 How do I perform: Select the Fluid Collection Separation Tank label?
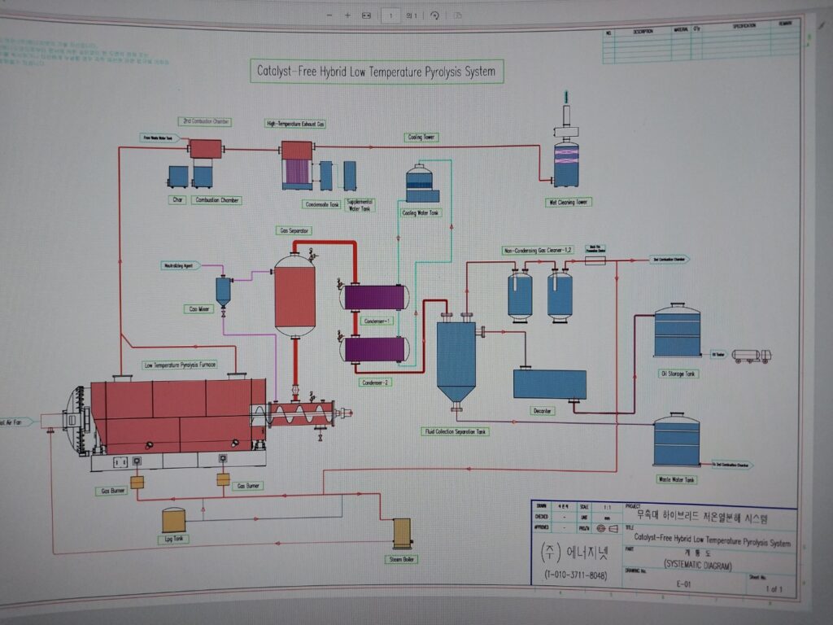point(456,431)
